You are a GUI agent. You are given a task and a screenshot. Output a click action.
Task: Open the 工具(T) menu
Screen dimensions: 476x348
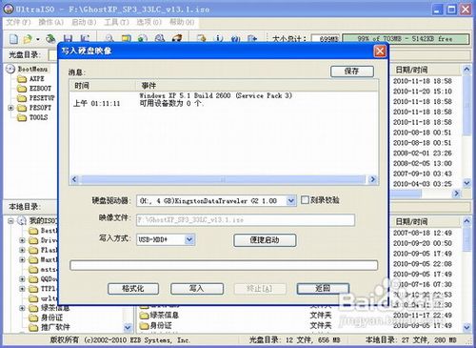tap(116, 22)
